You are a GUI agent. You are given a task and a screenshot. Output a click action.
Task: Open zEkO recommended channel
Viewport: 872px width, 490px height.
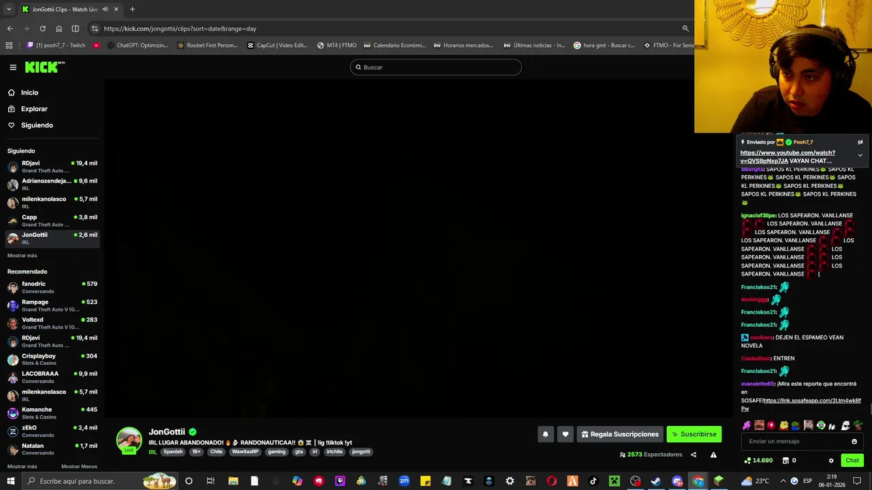tap(52, 431)
